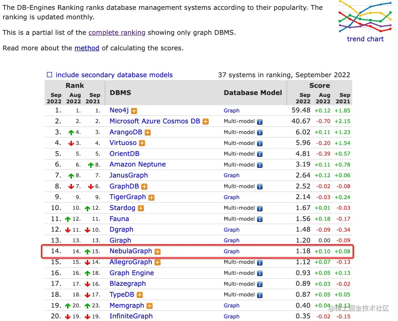Click include secondary database models label
Image resolution: width=398 pixels, height=321 pixels.
(x=114, y=75)
